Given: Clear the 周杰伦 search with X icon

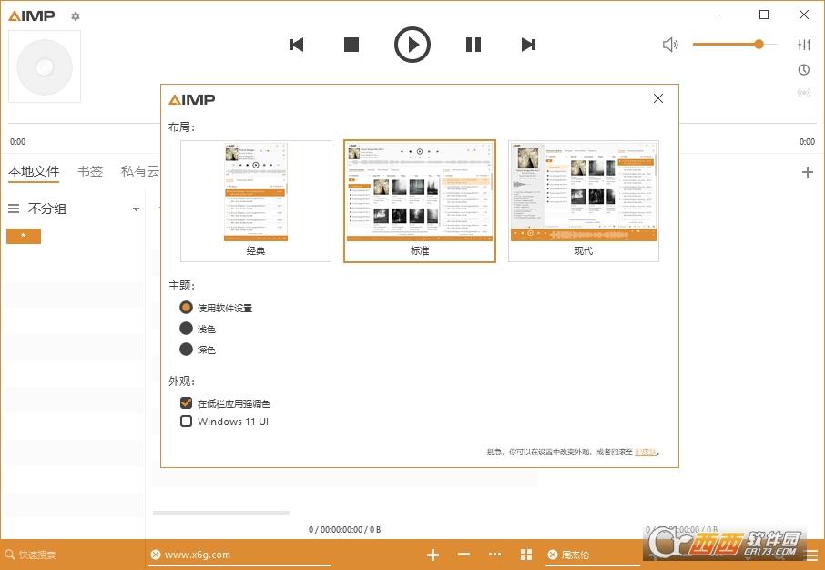Looking at the screenshot, I should 552,555.
